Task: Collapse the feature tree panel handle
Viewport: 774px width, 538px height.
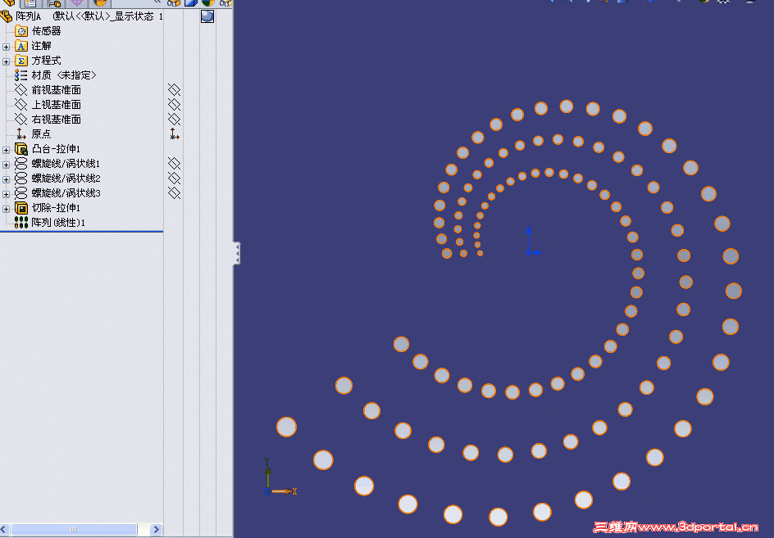Action: pyautogui.click(x=237, y=254)
